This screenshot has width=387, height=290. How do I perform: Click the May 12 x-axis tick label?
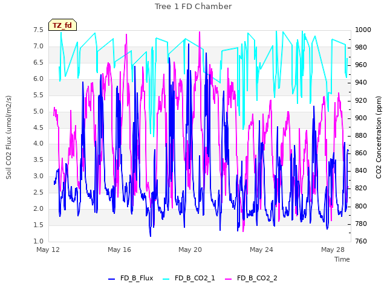(x=48, y=250)
